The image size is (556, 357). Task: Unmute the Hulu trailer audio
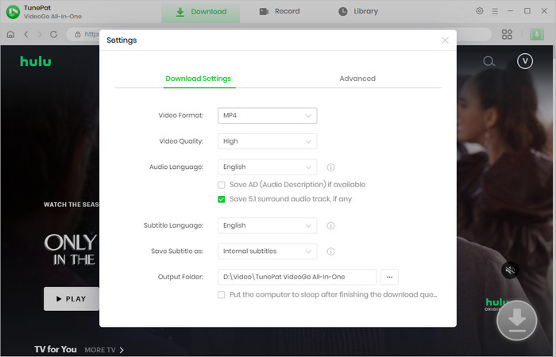coord(510,271)
